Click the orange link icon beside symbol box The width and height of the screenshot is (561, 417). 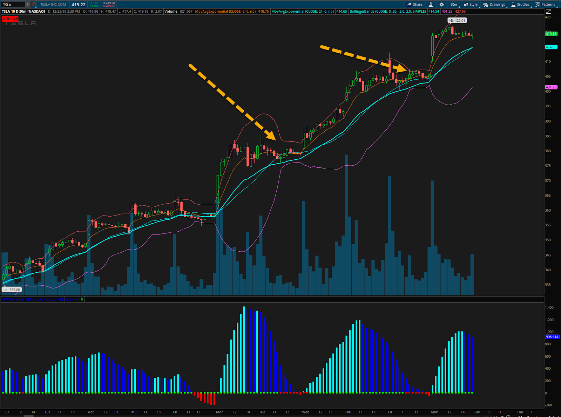point(34,5)
